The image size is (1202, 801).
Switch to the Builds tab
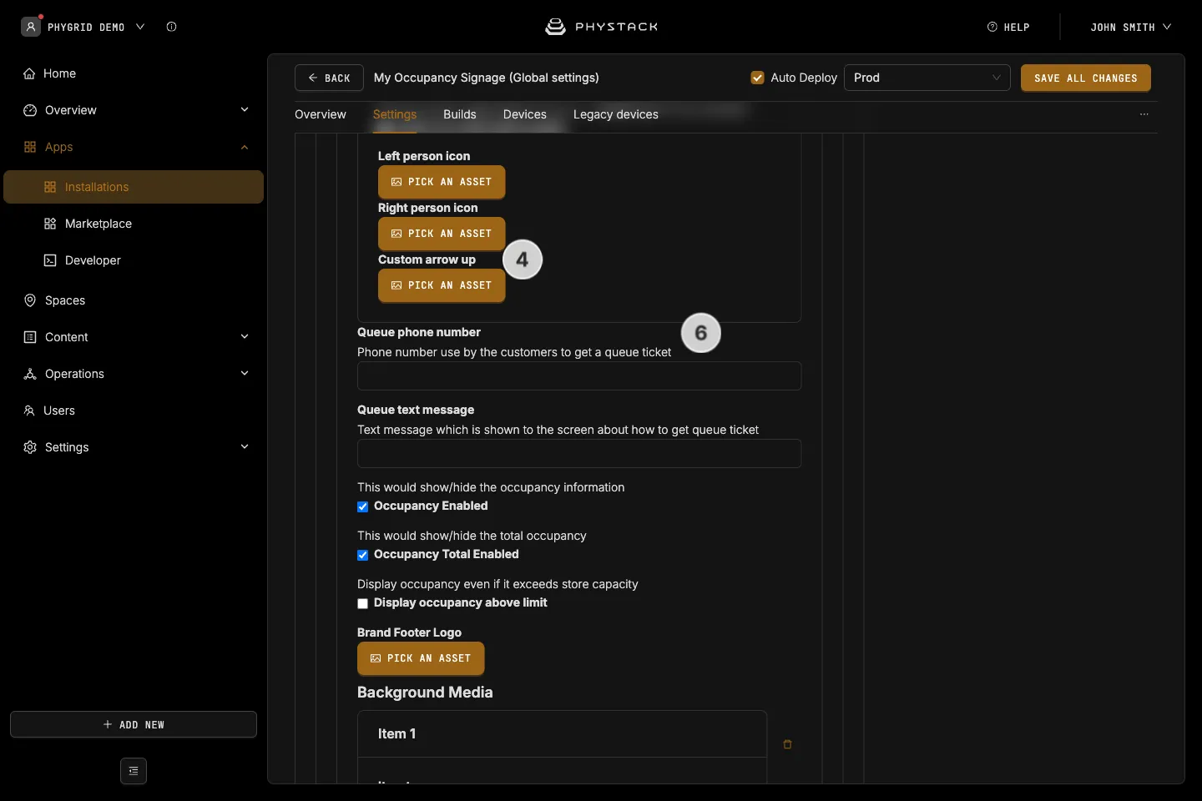tap(460, 114)
